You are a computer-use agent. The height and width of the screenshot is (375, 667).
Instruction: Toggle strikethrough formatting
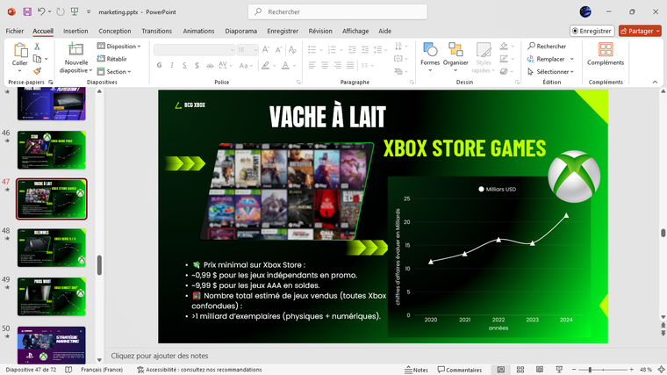click(210, 66)
